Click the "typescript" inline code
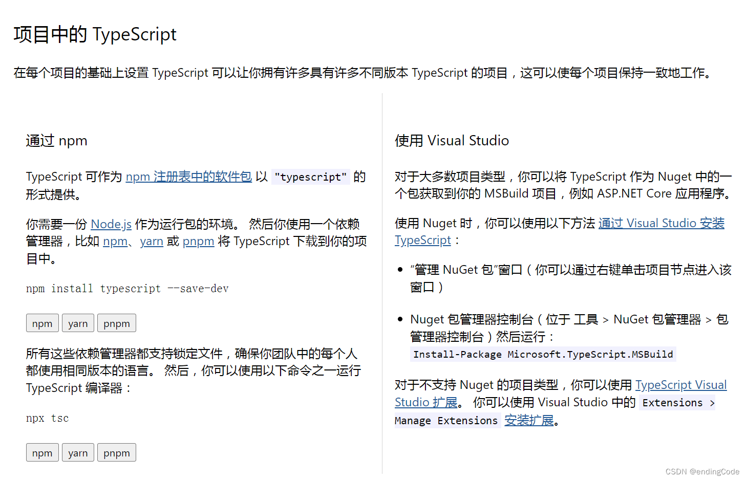747x481 pixels. tap(311, 177)
